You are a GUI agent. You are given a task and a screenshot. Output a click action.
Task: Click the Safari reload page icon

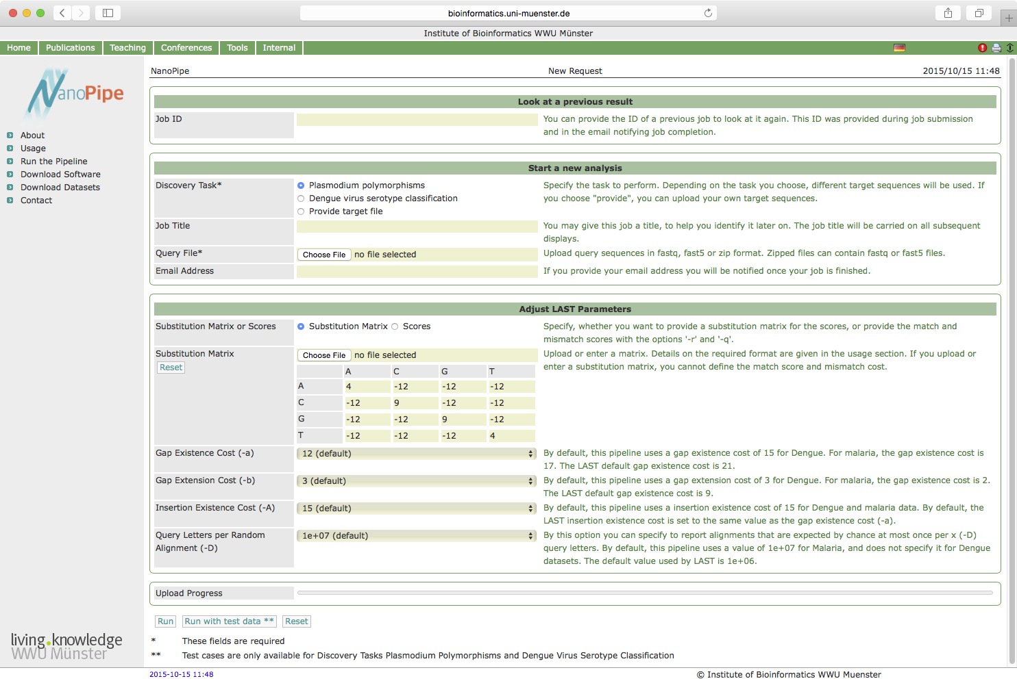click(x=708, y=13)
